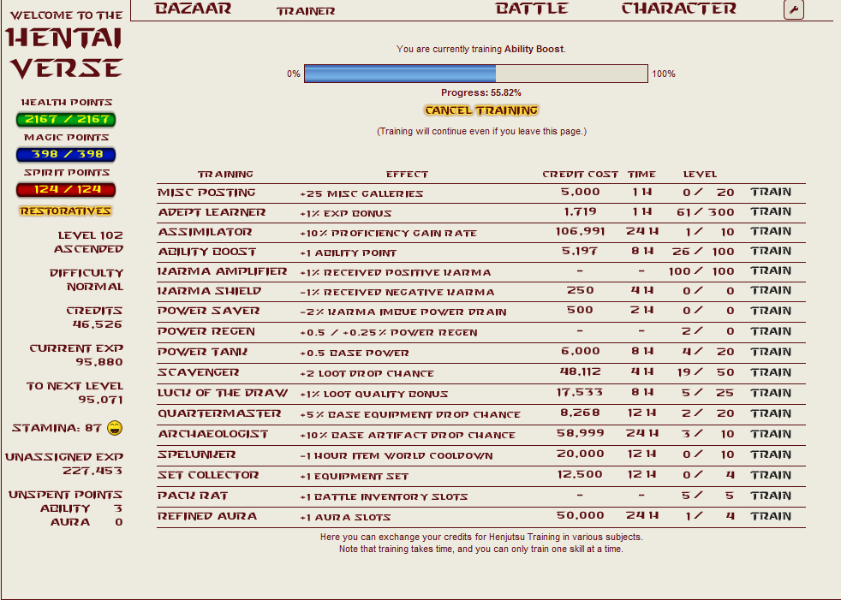Image resolution: width=841 pixels, height=600 pixels.
Task: Train the Quartermaster skill
Action: [771, 413]
